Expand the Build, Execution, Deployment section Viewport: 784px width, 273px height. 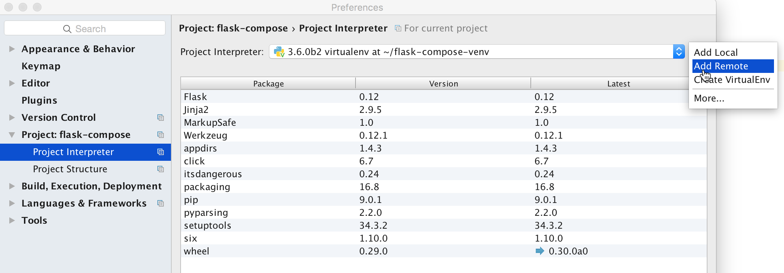[12, 186]
